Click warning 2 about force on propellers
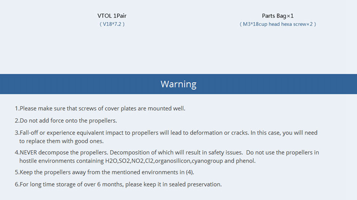This screenshot has width=357, height=200. pos(66,120)
